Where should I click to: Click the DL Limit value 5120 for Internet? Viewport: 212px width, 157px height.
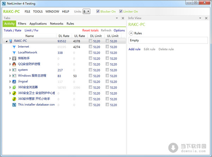tap(97, 47)
